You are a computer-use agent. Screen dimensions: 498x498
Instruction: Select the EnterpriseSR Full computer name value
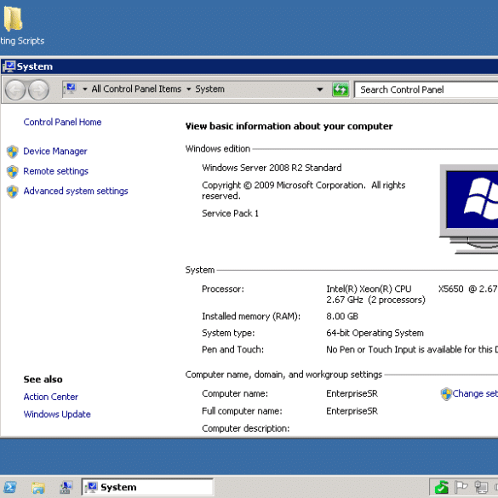(x=352, y=411)
